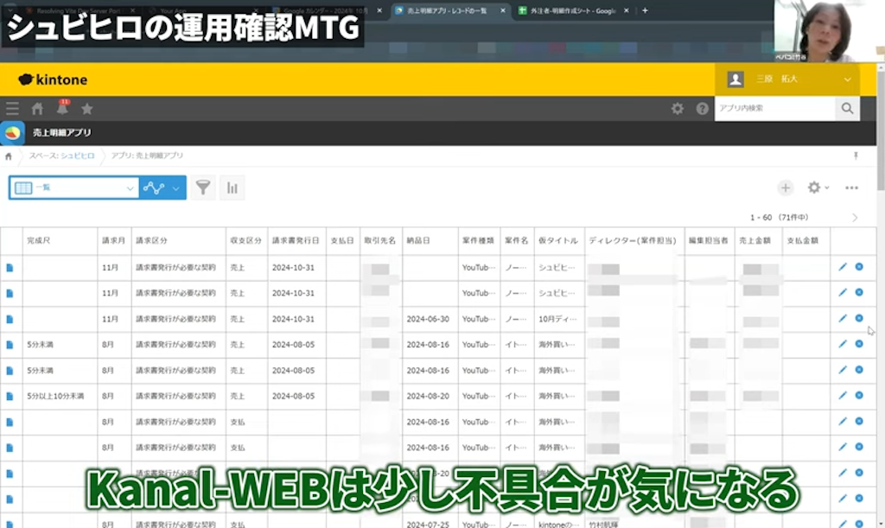The image size is (885, 528).
Task: Open the ellipsis options menu near app settings
Action: pos(851,188)
